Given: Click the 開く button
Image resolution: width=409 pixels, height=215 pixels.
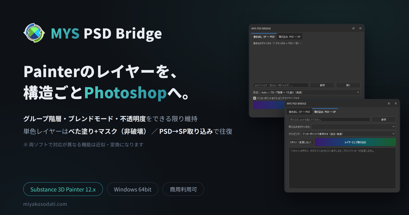Looking at the screenshot, I should point(348,85).
